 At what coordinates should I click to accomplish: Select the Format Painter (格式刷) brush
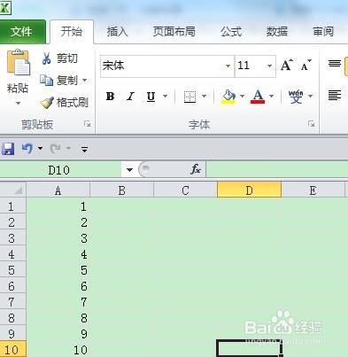(x=65, y=103)
